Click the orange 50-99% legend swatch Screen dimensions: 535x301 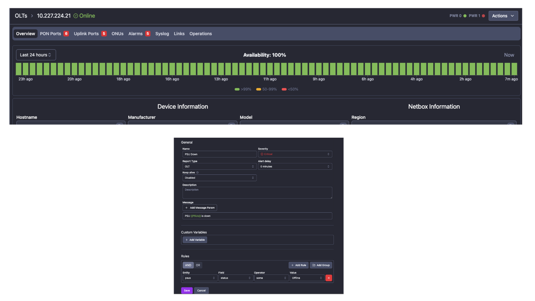[259, 89]
